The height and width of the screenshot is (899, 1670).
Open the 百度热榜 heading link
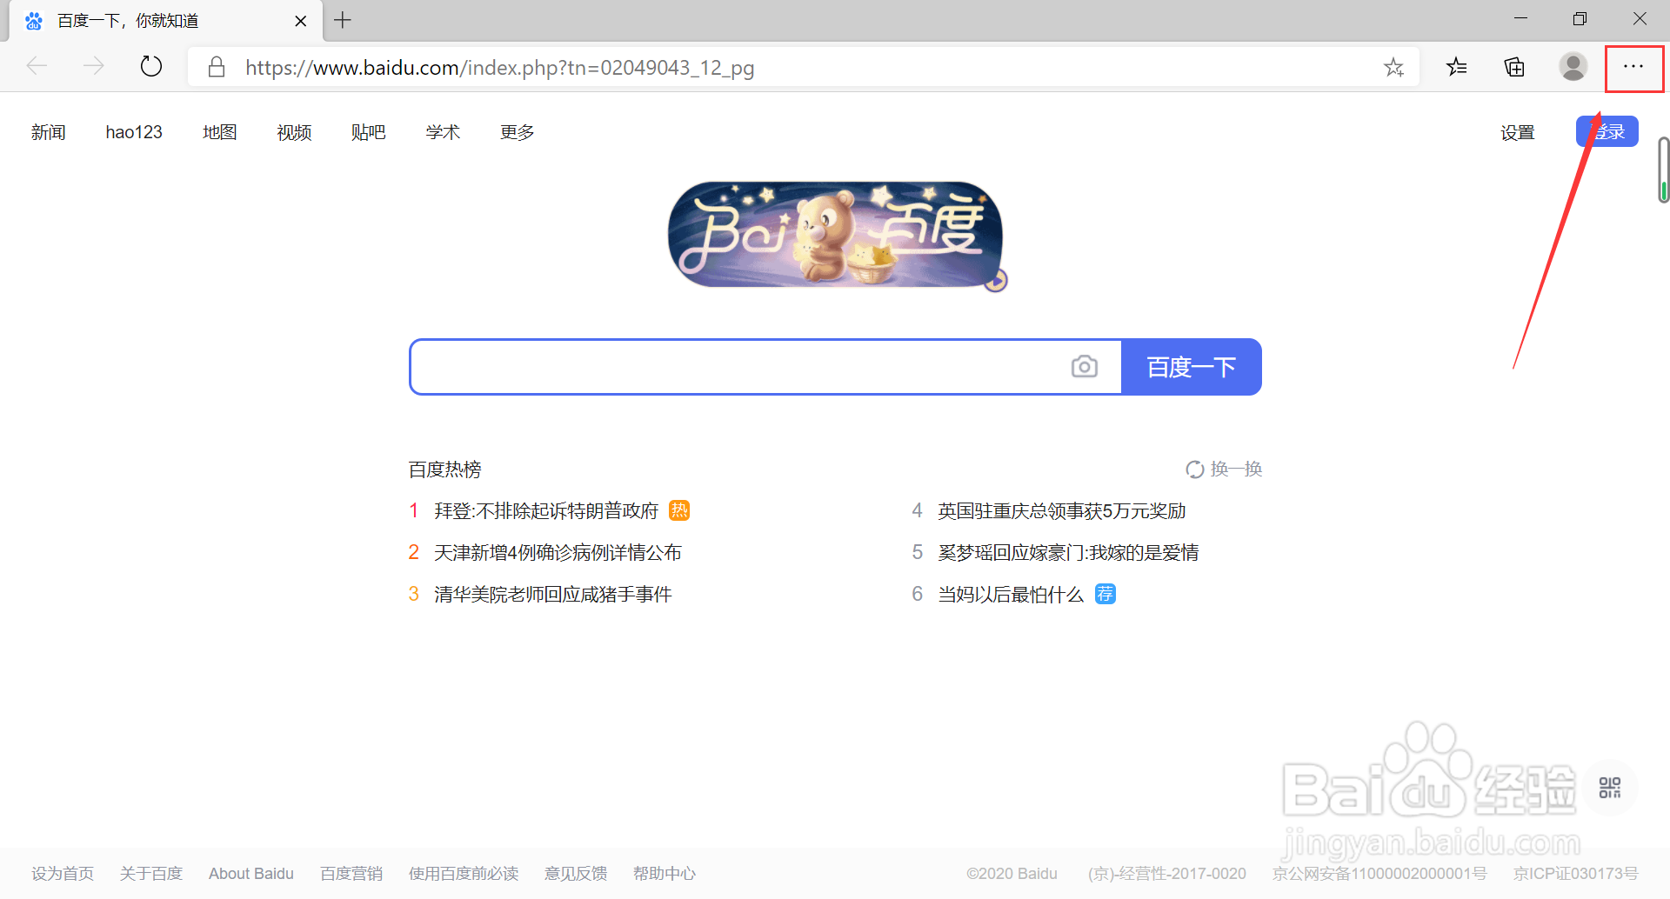tap(445, 469)
